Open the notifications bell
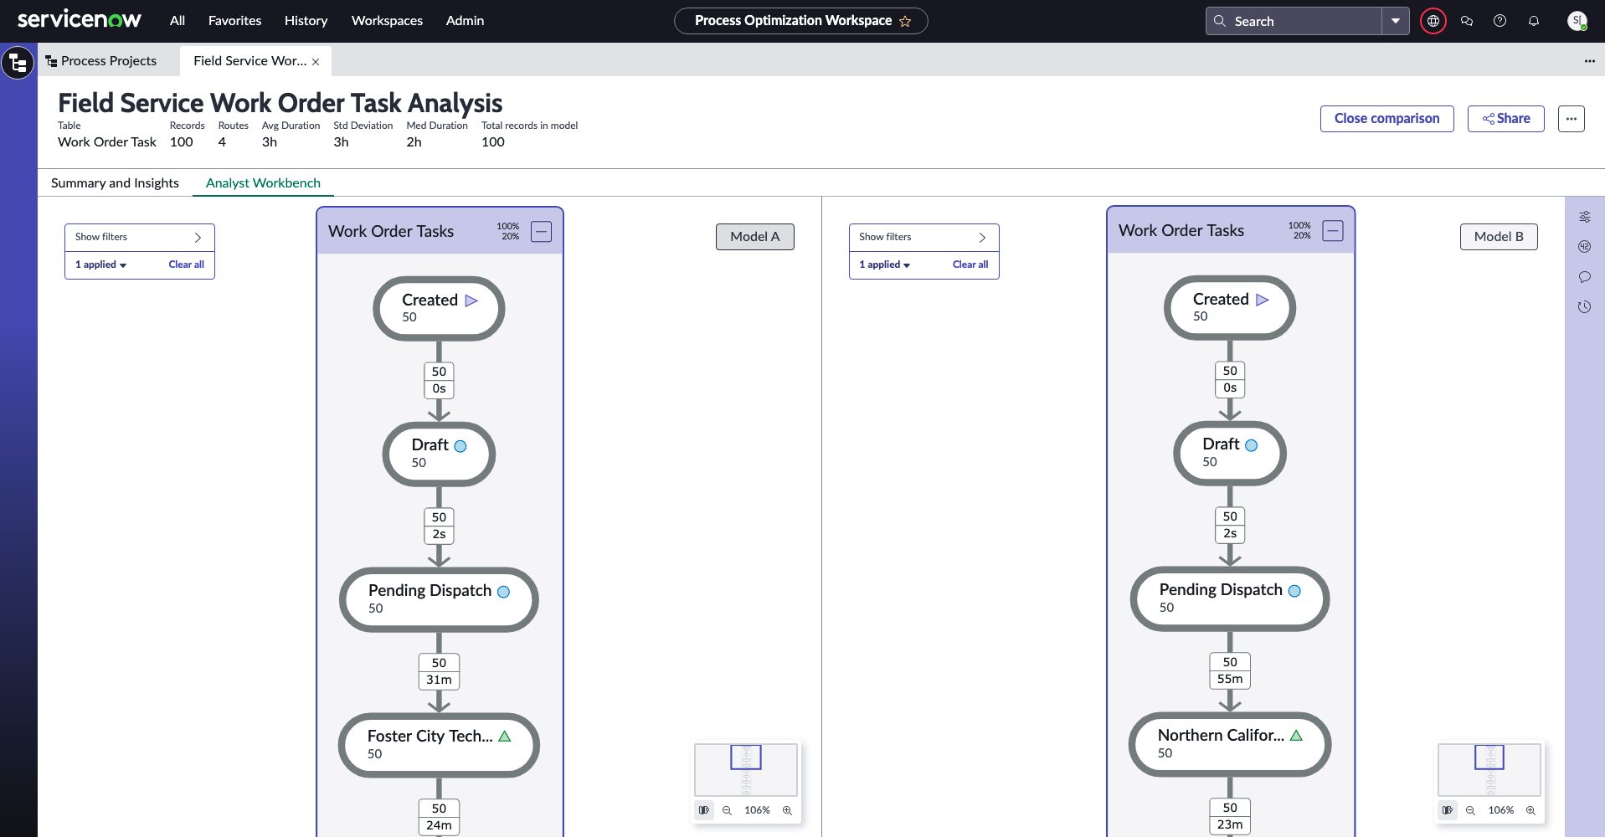This screenshot has height=837, width=1605. (1534, 21)
